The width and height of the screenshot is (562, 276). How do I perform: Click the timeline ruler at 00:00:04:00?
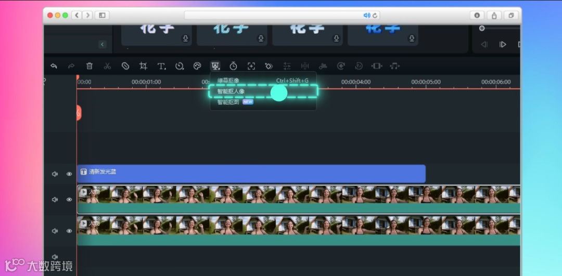[x=356, y=82]
